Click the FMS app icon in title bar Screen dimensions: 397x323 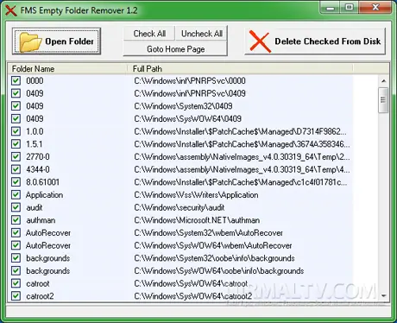(11, 10)
